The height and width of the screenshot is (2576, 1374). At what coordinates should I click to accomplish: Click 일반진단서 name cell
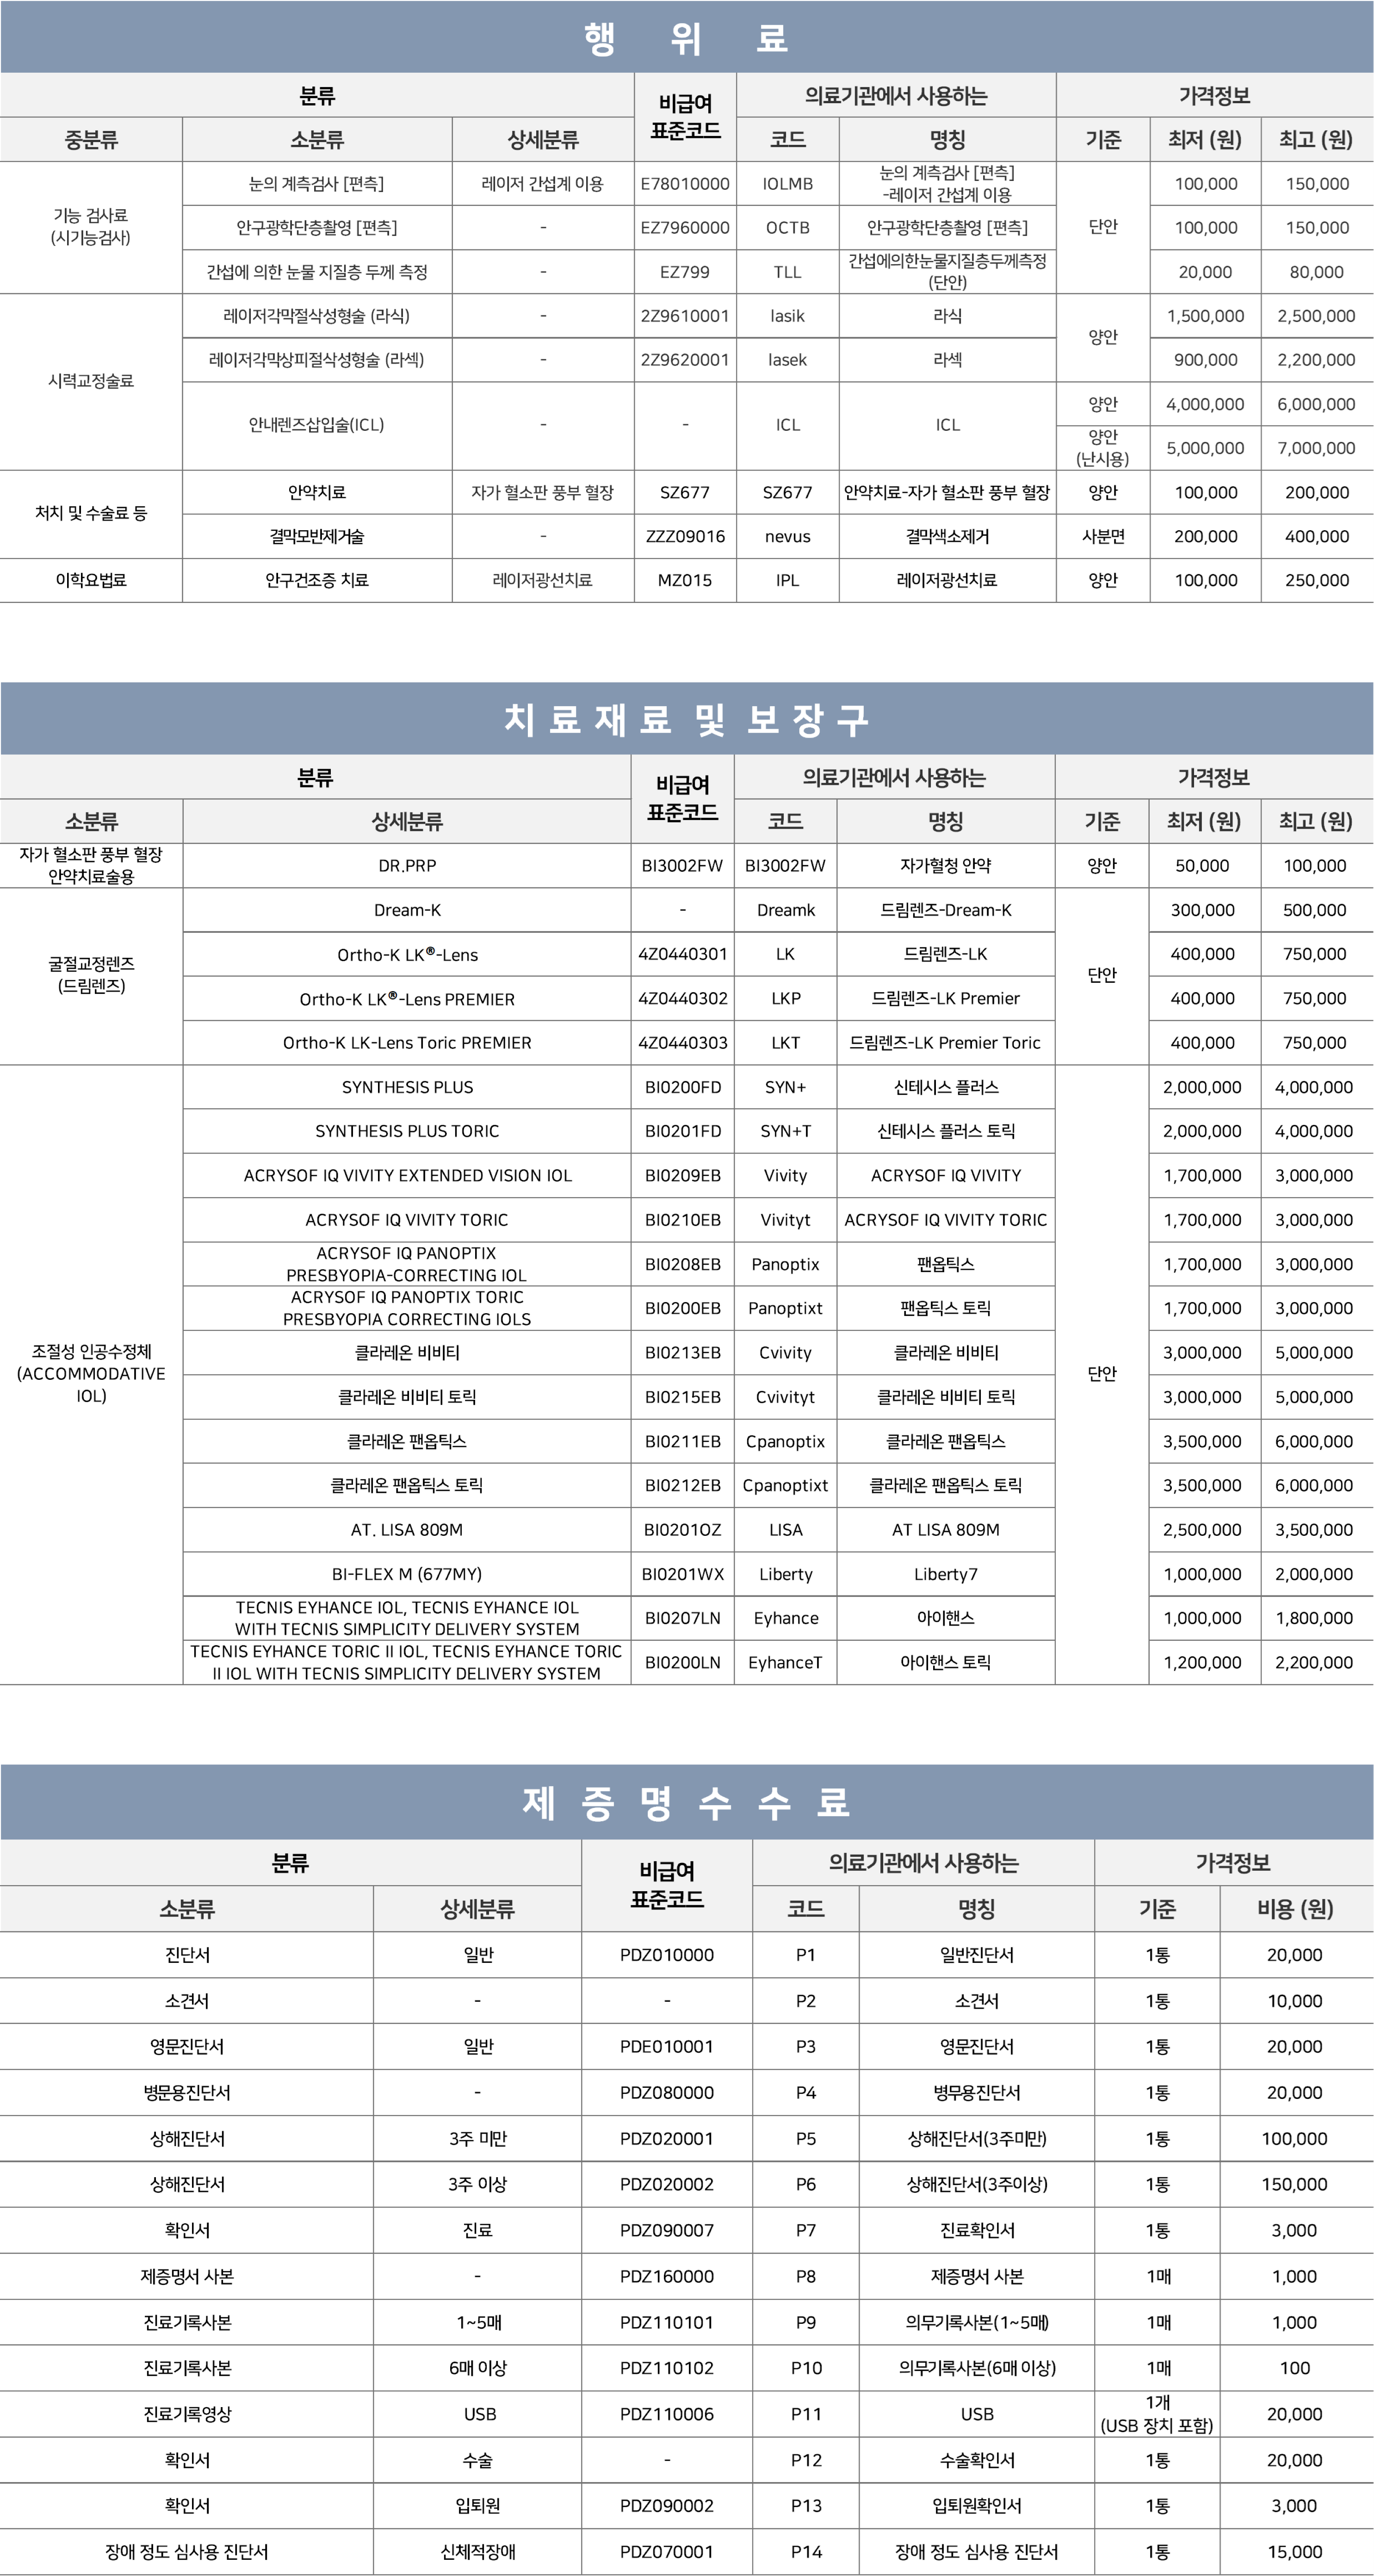[977, 1955]
